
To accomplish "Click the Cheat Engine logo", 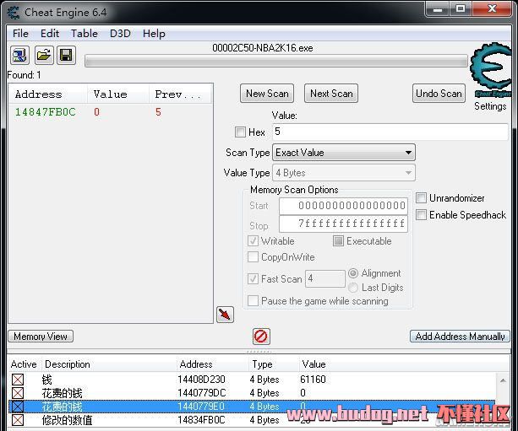I will [490, 70].
